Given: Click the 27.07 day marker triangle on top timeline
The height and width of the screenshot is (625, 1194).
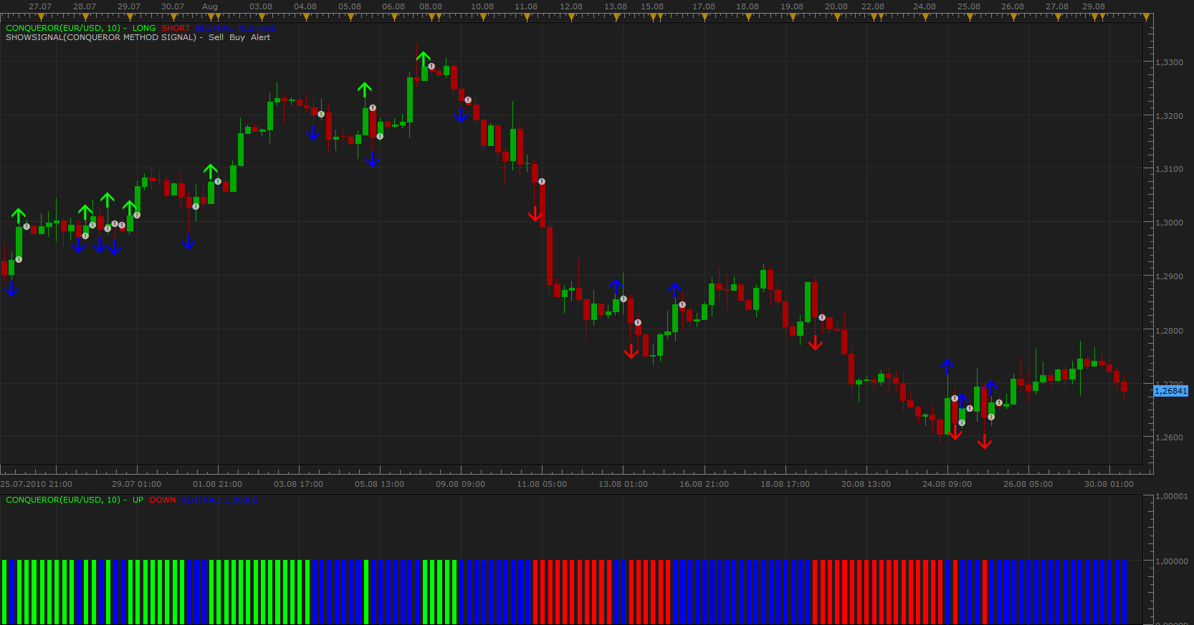Looking at the screenshot, I should [x=39, y=18].
